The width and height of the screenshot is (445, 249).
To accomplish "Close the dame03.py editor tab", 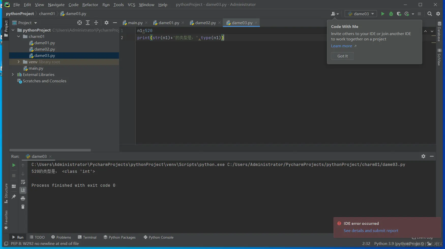I will [x=256, y=23].
